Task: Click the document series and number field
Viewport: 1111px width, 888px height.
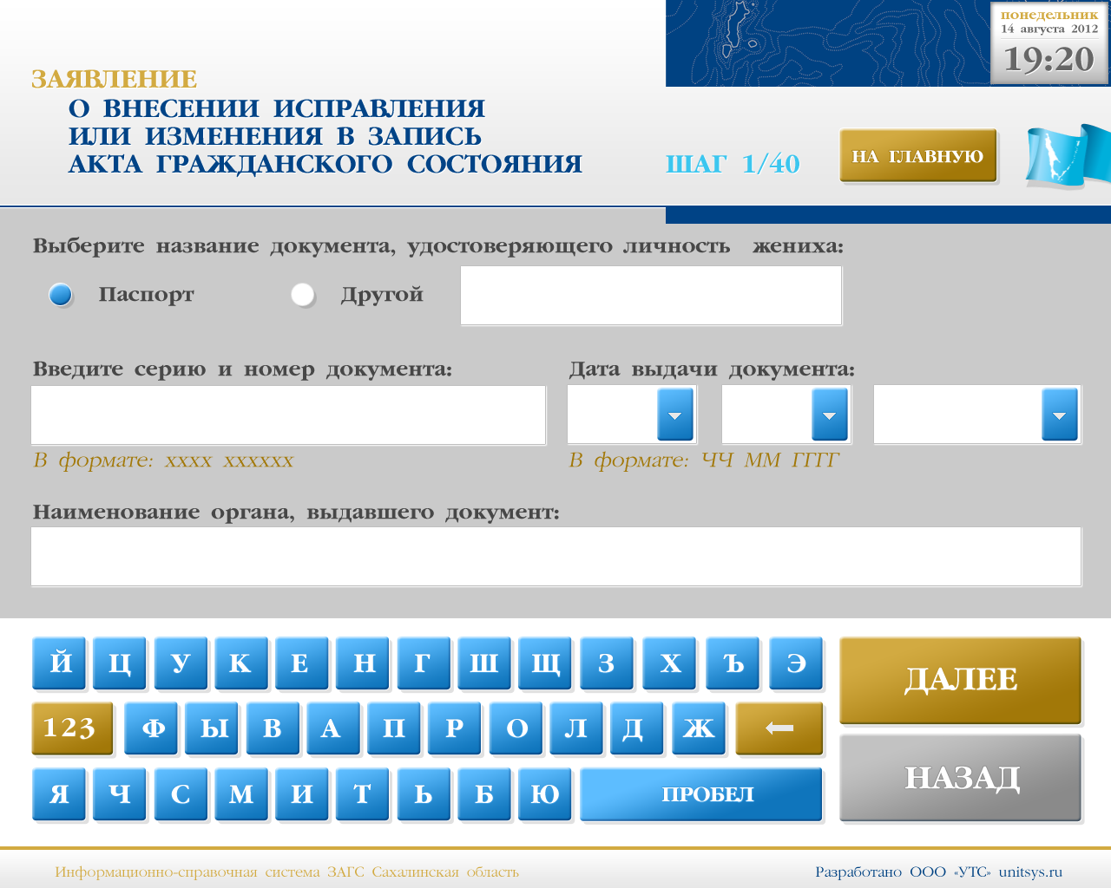Action: (x=288, y=415)
